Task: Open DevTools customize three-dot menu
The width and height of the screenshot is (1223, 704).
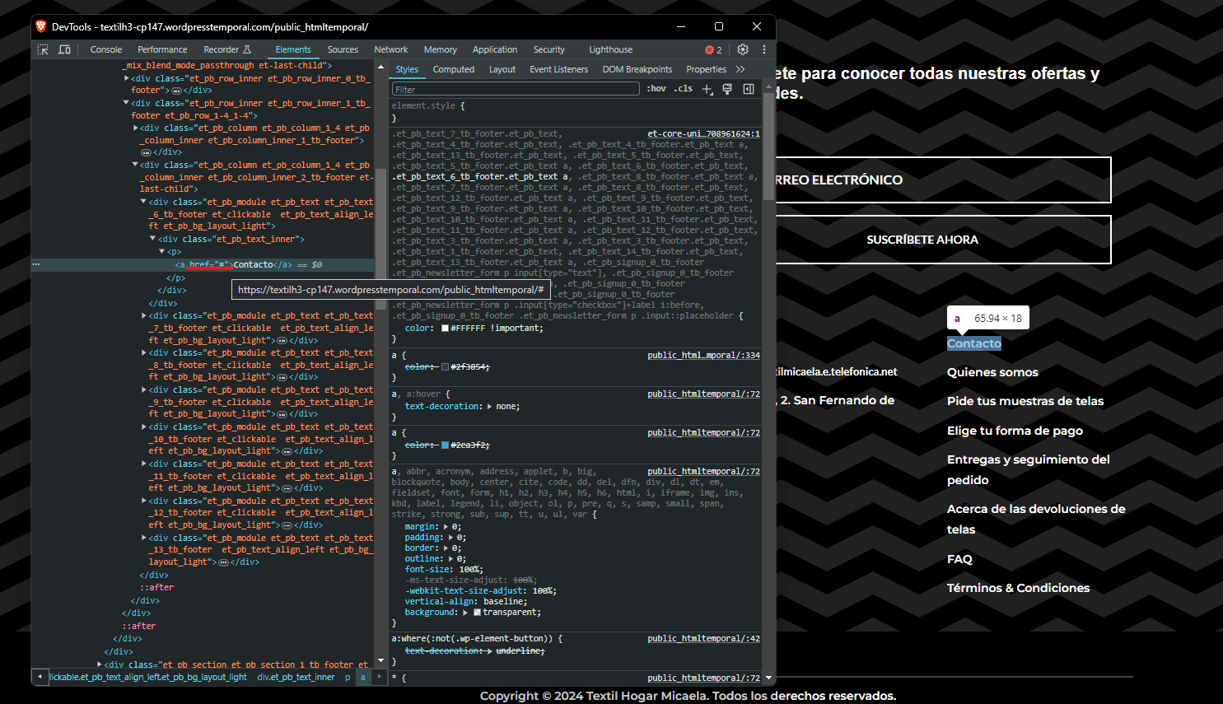Action: [764, 49]
